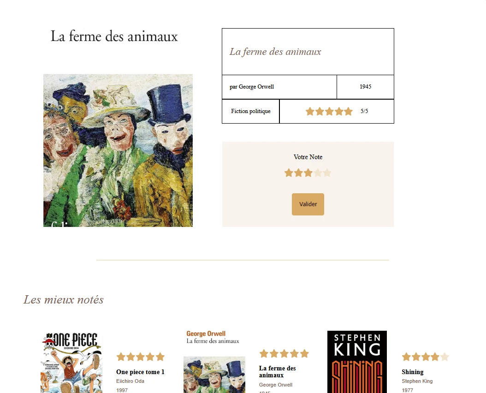486x393 pixels.
Task: Click the greyed fifth star of Shining's rating
Action: pos(445,357)
